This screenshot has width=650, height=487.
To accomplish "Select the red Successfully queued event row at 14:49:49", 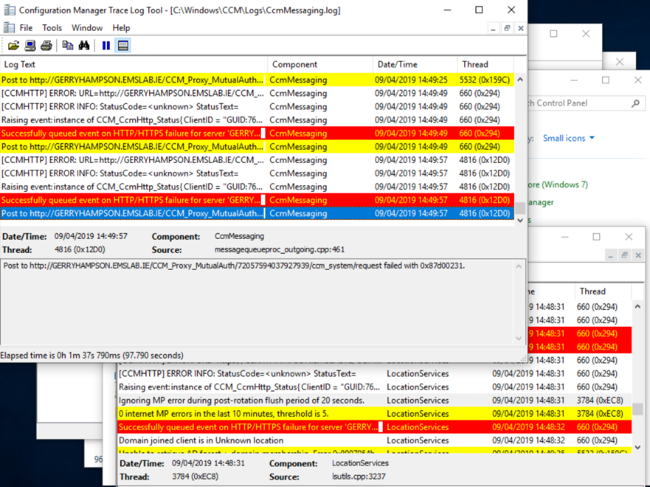I will 257,134.
